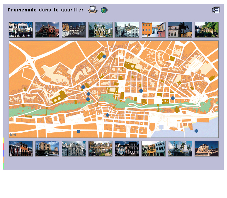Screen dimensions: 227x198
Task: Click the north compass arrow on the map
Action: tap(13, 135)
